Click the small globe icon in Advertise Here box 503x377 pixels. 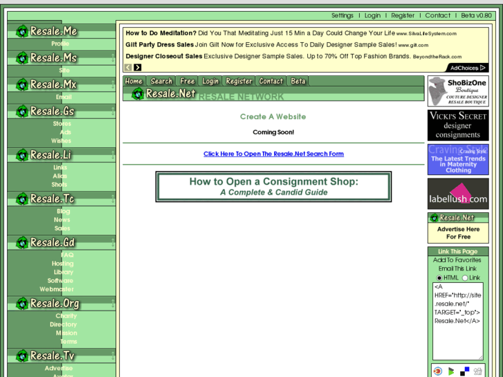[435, 218]
